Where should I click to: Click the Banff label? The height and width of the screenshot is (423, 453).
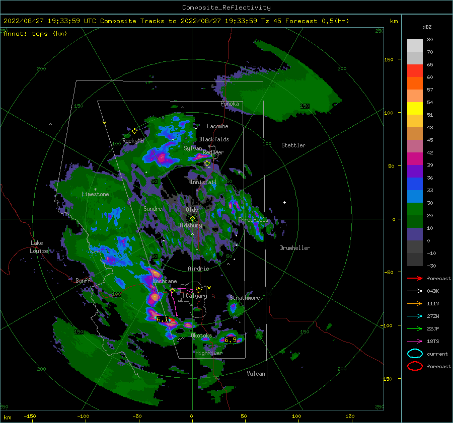click(83, 280)
